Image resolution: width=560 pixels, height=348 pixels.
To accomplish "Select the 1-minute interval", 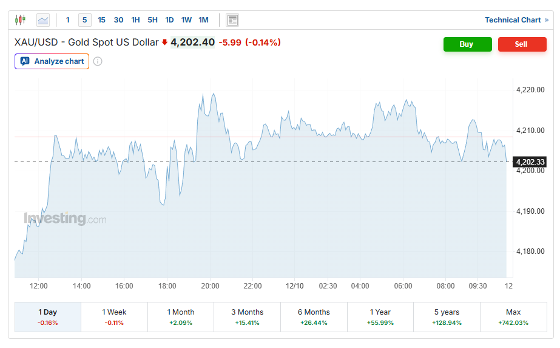I will [x=68, y=20].
